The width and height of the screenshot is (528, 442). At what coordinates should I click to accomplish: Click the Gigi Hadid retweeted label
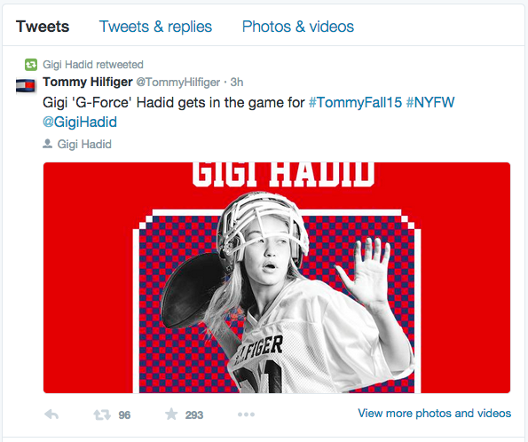93,64
